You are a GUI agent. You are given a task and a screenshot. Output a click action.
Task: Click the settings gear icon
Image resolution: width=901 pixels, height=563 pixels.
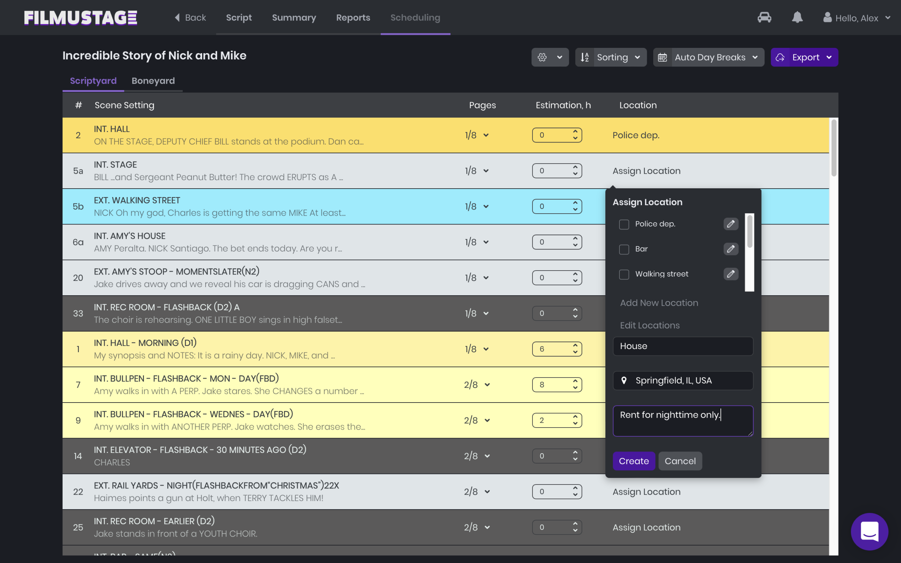542,57
